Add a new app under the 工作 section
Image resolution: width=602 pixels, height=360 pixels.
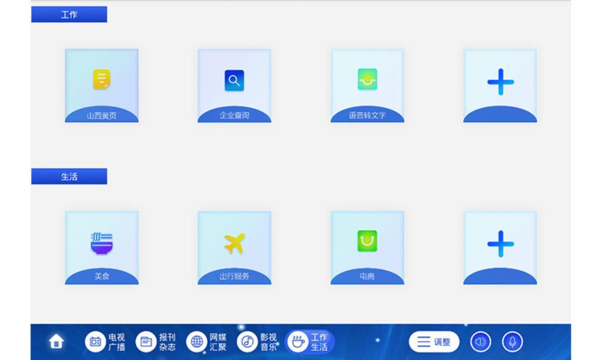(499, 85)
